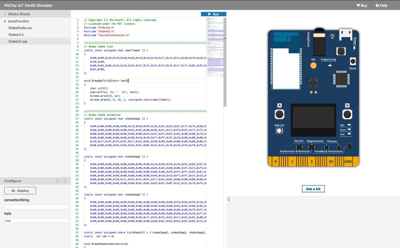Click the Security chip on the board
The width and height of the screenshot is (400, 248).
(x=299, y=146)
